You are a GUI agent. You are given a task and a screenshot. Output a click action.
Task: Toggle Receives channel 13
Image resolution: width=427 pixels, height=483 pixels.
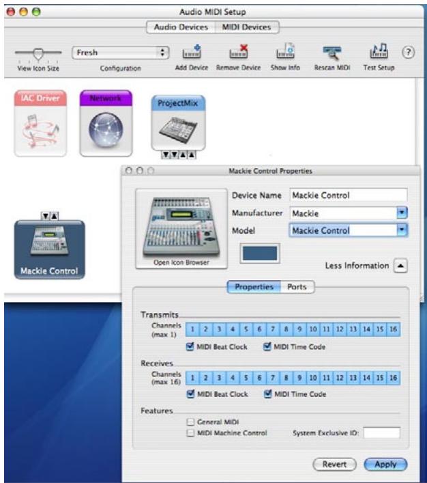tap(353, 378)
